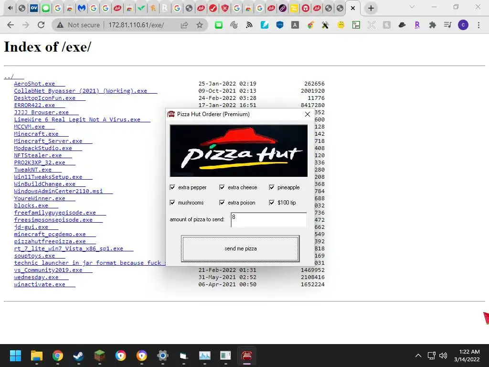489x367 pixels.
Task: Share this page via address bar icon
Action: tap(184, 25)
